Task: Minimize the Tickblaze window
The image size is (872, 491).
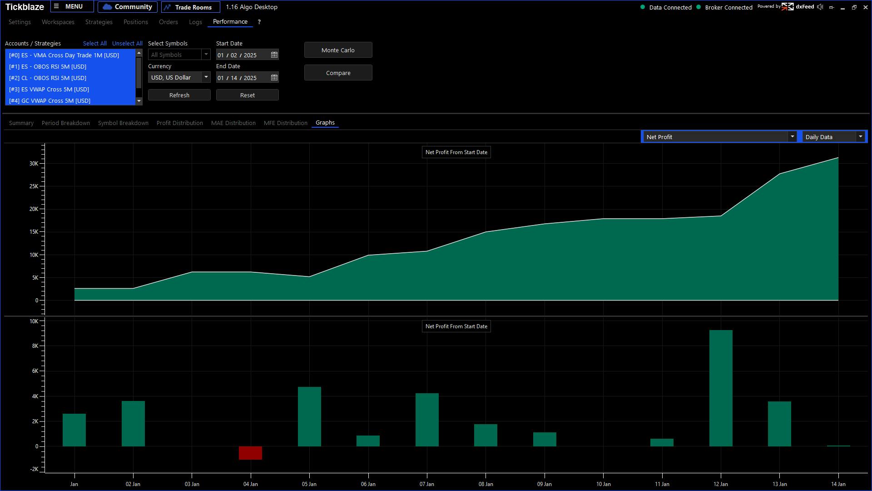Action: coord(843,7)
